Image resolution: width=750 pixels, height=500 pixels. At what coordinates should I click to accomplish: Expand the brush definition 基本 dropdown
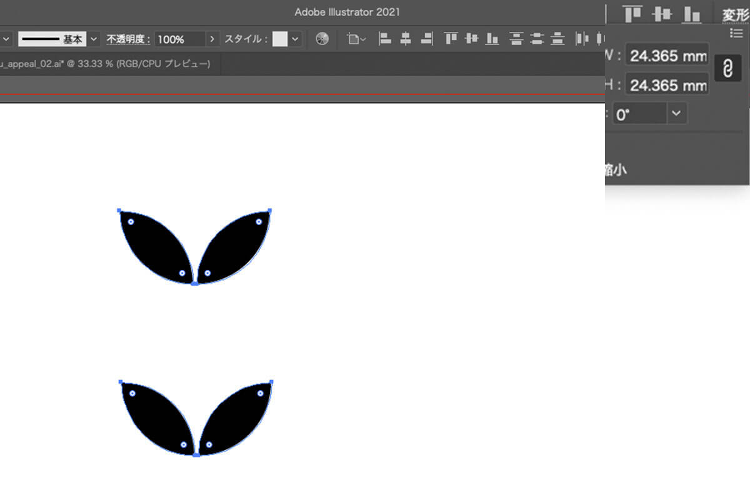pos(94,39)
